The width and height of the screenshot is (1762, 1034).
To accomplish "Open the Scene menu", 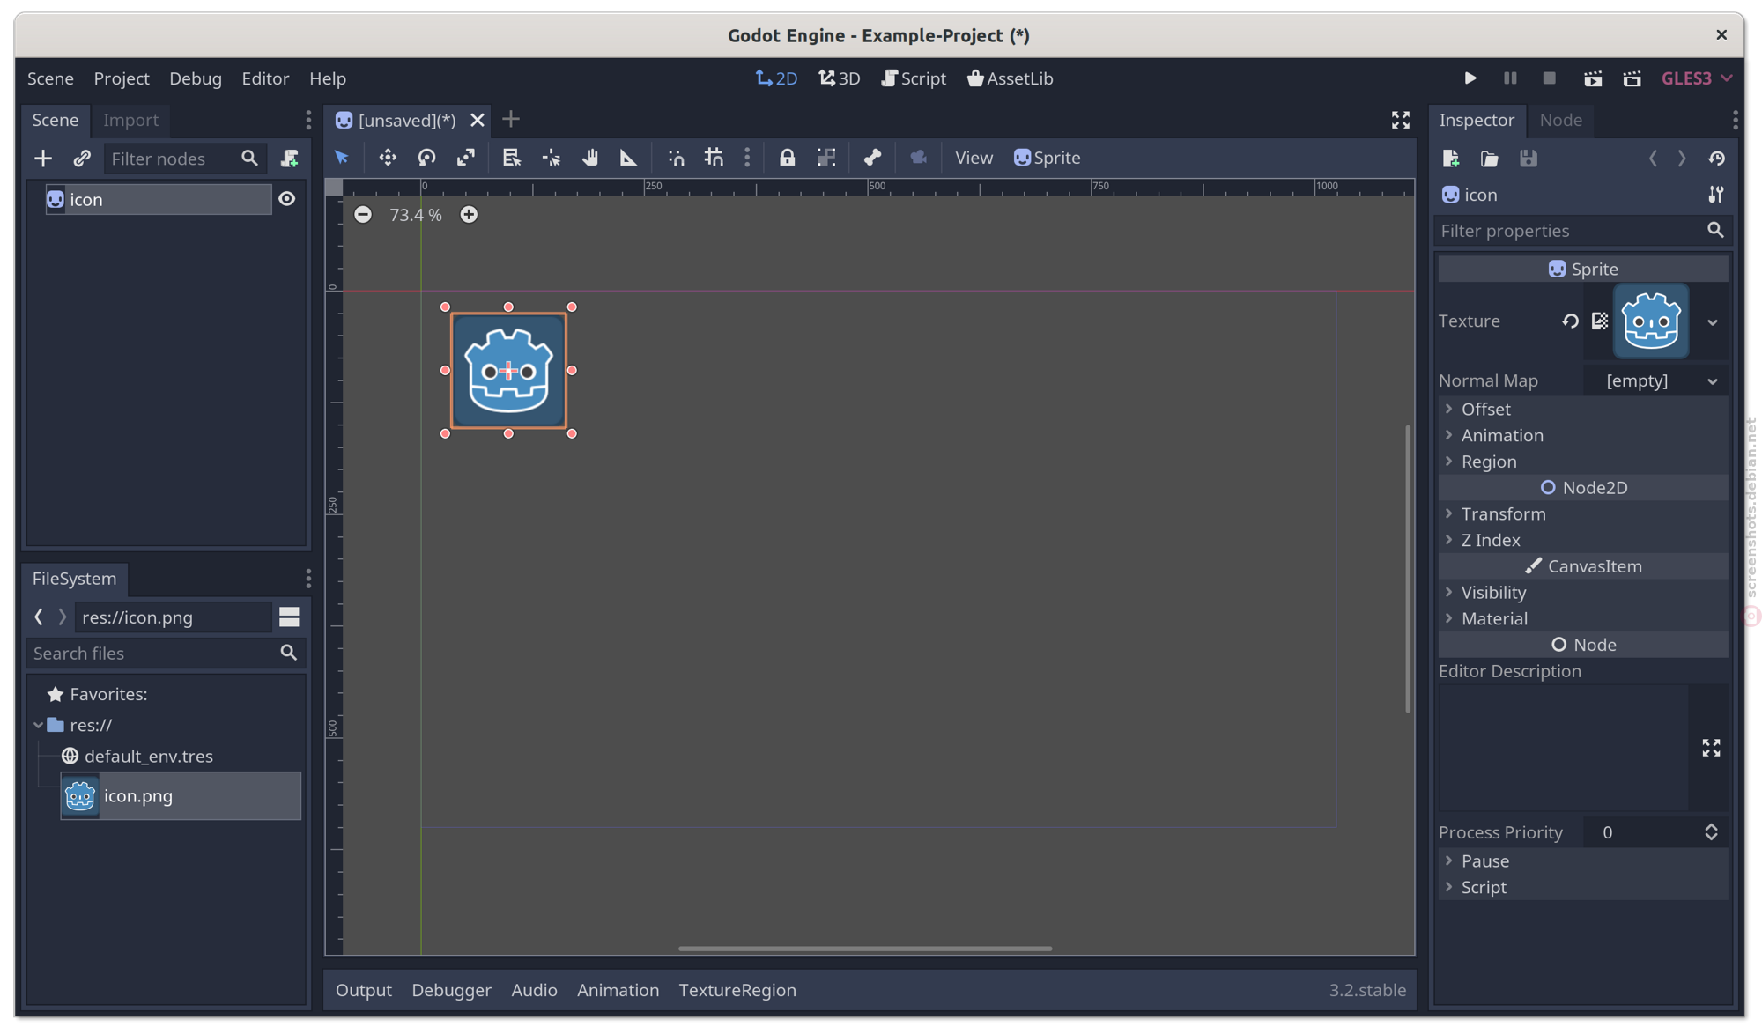I will 50,78.
